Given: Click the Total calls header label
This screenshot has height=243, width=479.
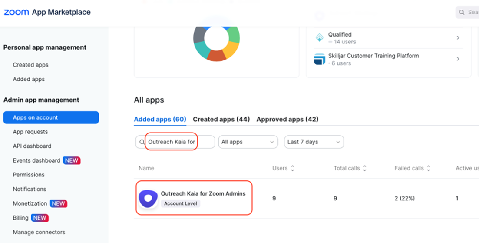Looking at the screenshot, I should 347,168.
